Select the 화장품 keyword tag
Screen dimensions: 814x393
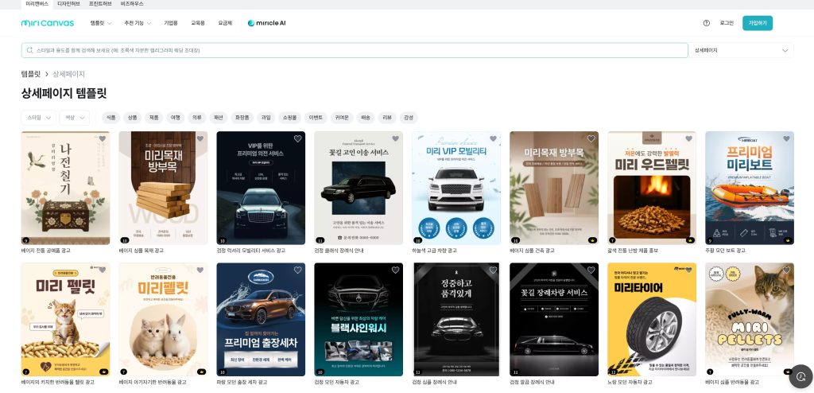pyautogui.click(x=241, y=117)
